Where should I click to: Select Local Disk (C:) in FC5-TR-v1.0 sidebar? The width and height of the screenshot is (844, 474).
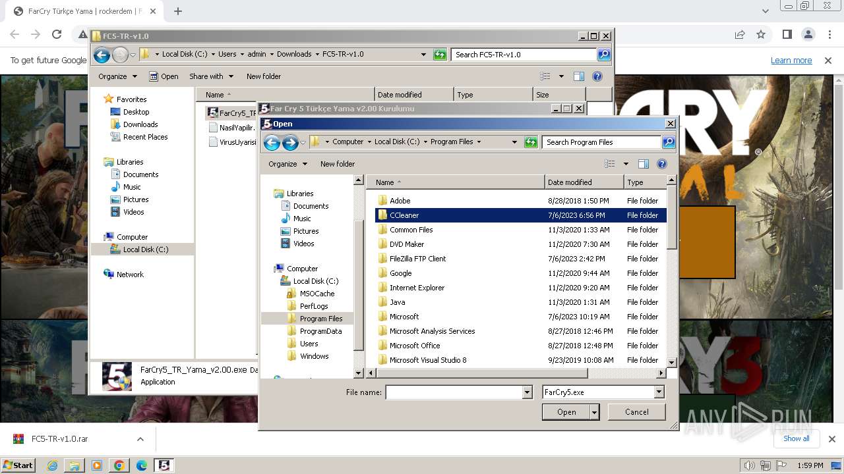click(x=145, y=250)
